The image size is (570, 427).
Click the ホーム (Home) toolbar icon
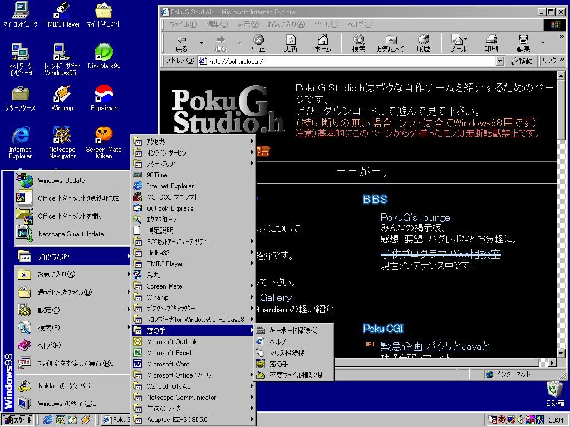[x=323, y=43]
